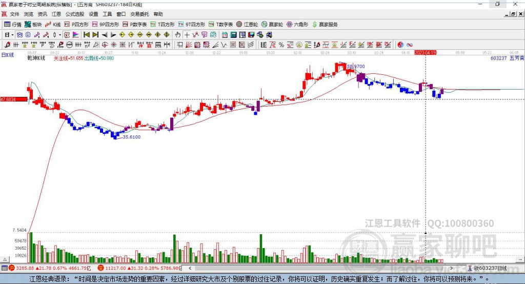Open the 9P四方形 tool
Viewport: 525px width, 284px height.
tap(106, 25)
